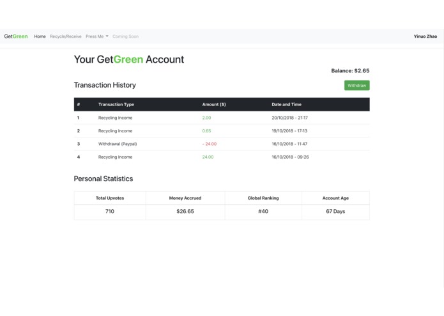The image size is (444, 316).
Task: Click the Money Accrued header cell
Action: pyautogui.click(x=185, y=198)
